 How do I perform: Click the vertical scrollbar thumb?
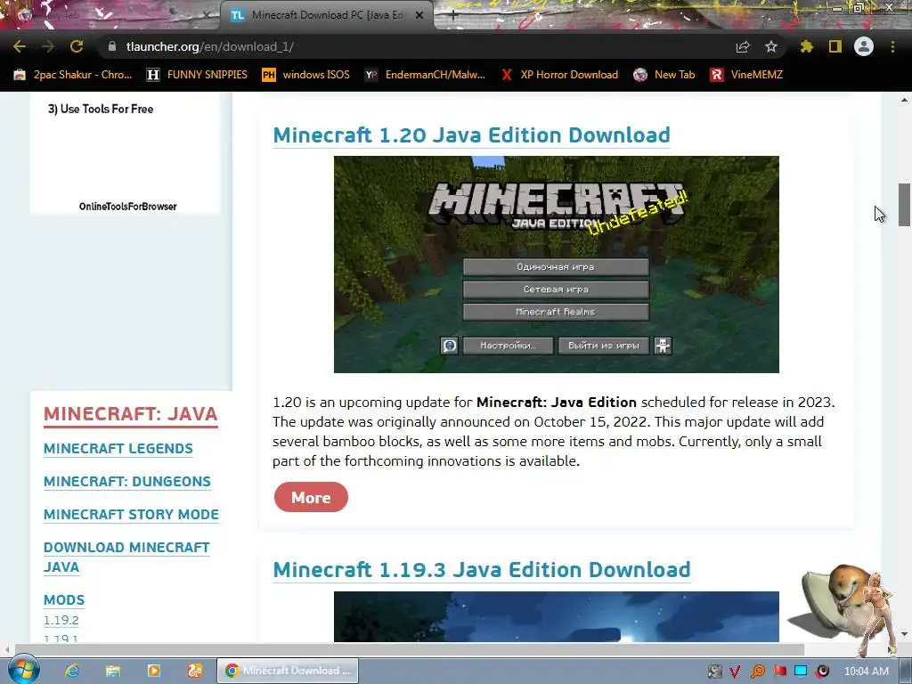point(904,205)
